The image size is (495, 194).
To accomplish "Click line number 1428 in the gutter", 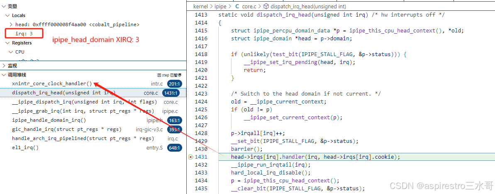I will (201, 133).
